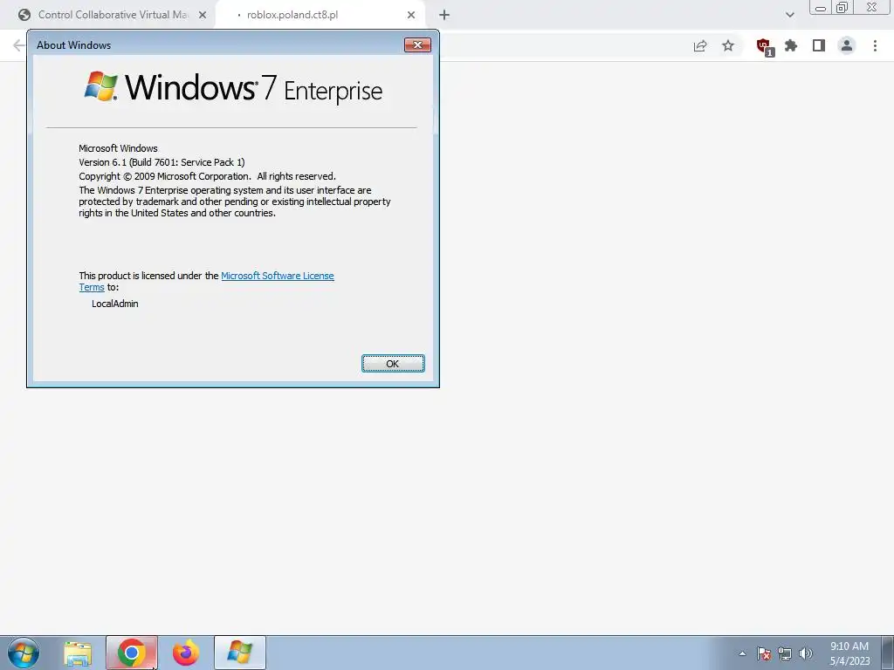
Task: Open the volume speaker icon
Action: [x=806, y=653]
